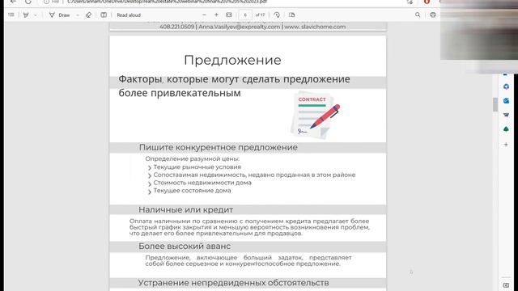The height and width of the screenshot is (291, 518).
Task: Activate the Draw tool
Action: click(59, 15)
